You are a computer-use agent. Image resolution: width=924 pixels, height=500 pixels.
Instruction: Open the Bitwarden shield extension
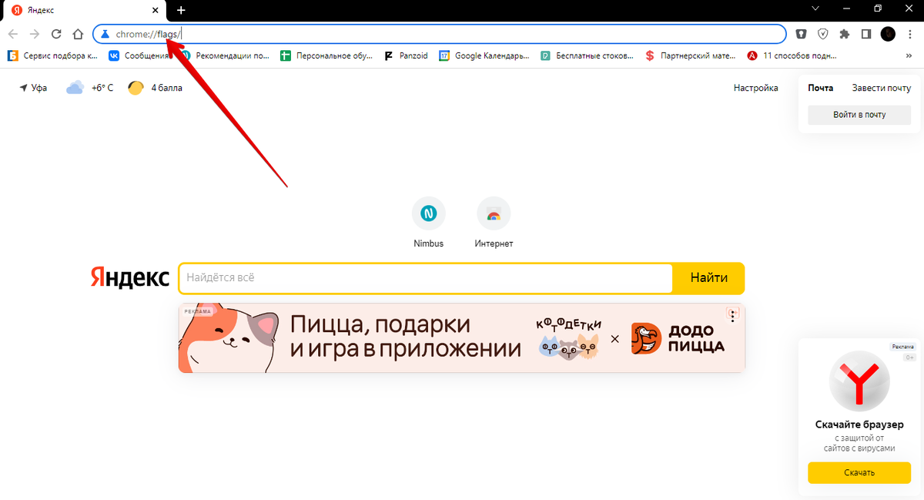pyautogui.click(x=802, y=34)
